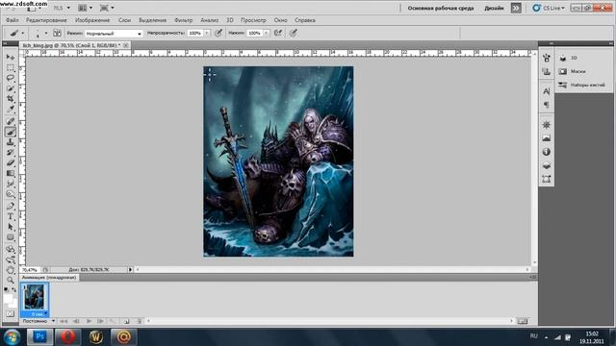Open the flow slider dropdown
This screenshot has height=346, width=616.
pos(266,34)
